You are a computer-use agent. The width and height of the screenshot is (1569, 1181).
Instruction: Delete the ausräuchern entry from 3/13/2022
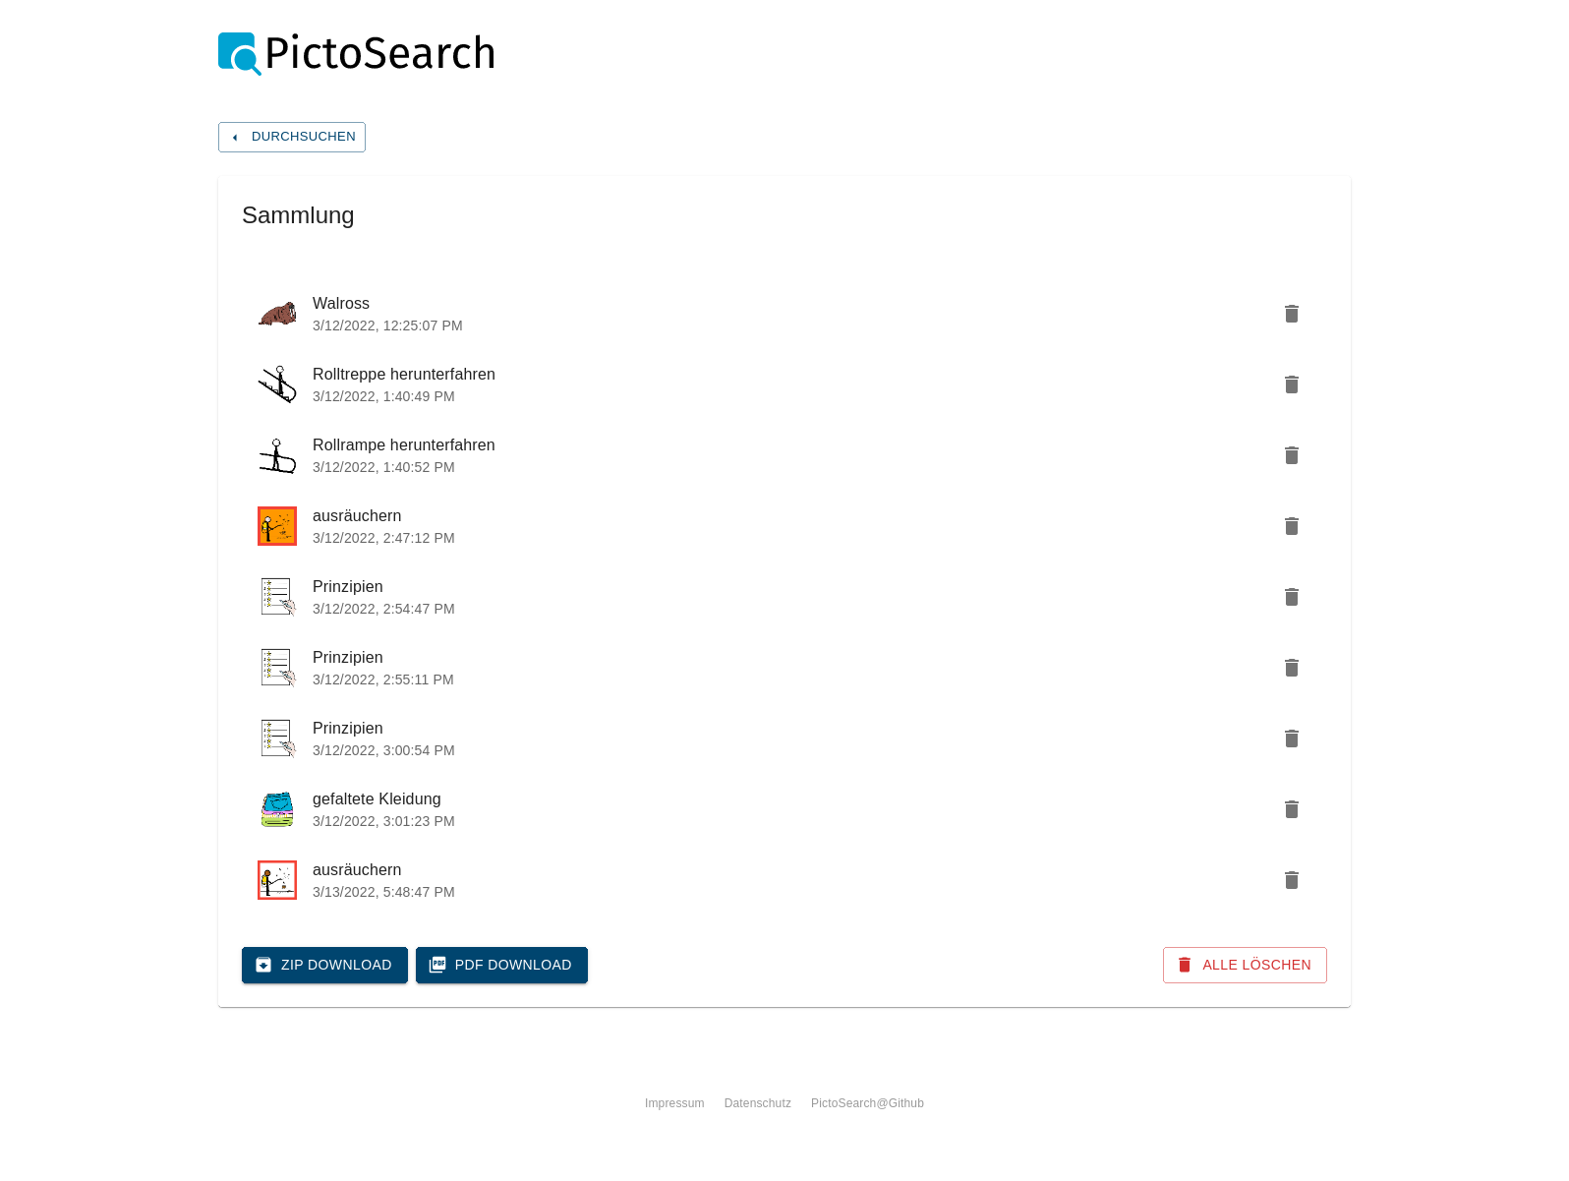click(1292, 880)
